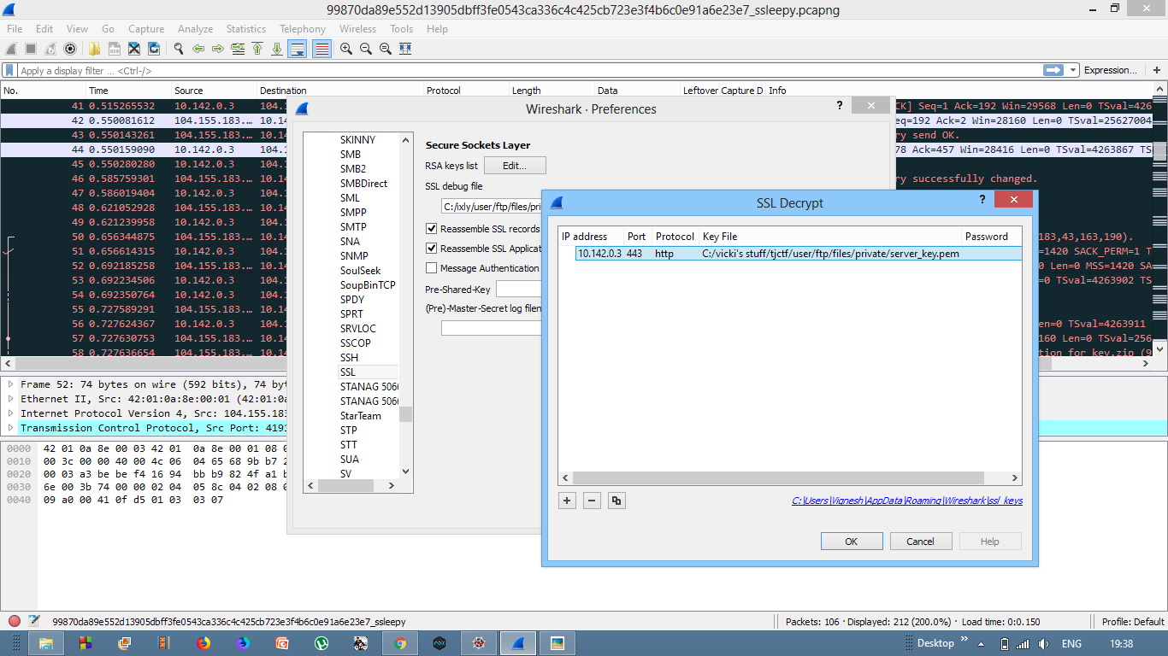Select SSH in protocol list
1168x656 pixels.
coord(349,357)
